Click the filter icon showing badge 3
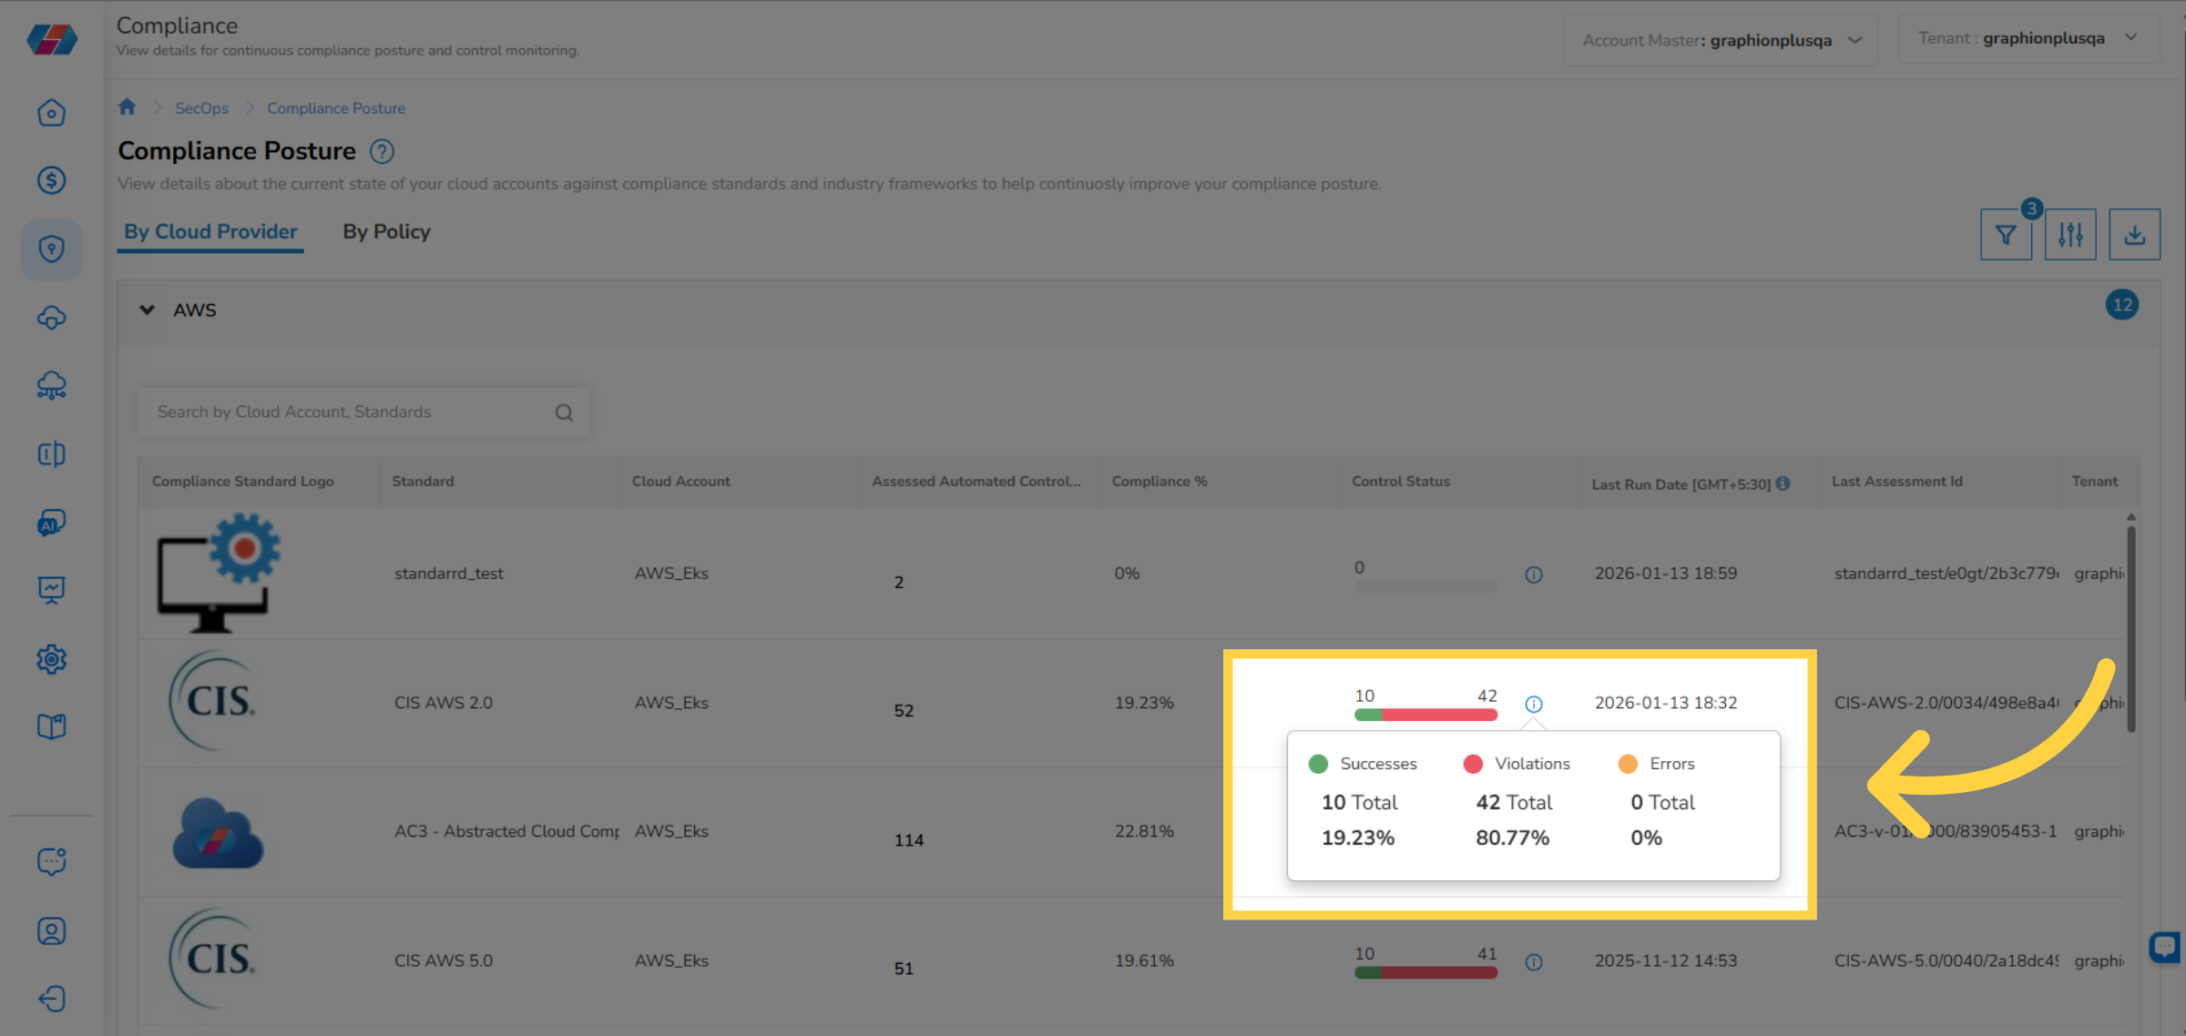Screen dimensions: 2186x1036 pos(2007,234)
